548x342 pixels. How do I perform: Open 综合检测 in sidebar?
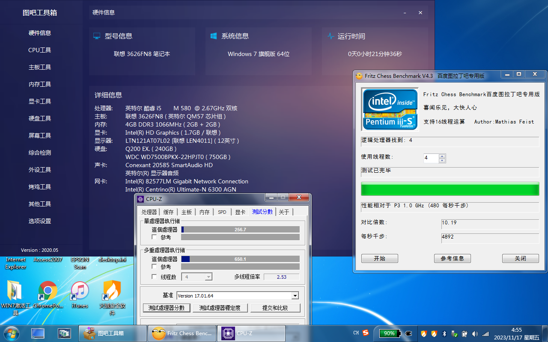pyautogui.click(x=40, y=153)
